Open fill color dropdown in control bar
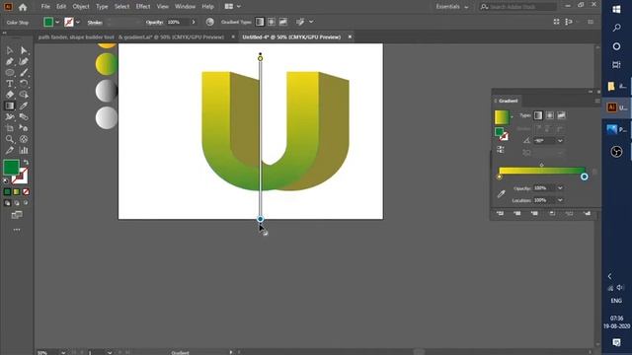 (x=57, y=22)
